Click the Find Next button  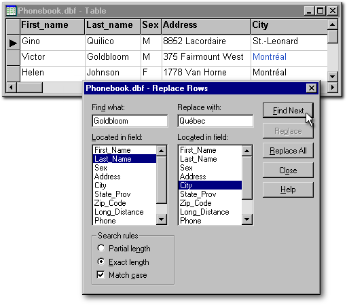click(x=288, y=111)
